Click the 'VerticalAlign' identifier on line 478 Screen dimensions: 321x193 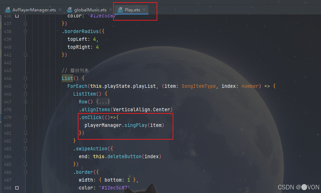point(131,109)
